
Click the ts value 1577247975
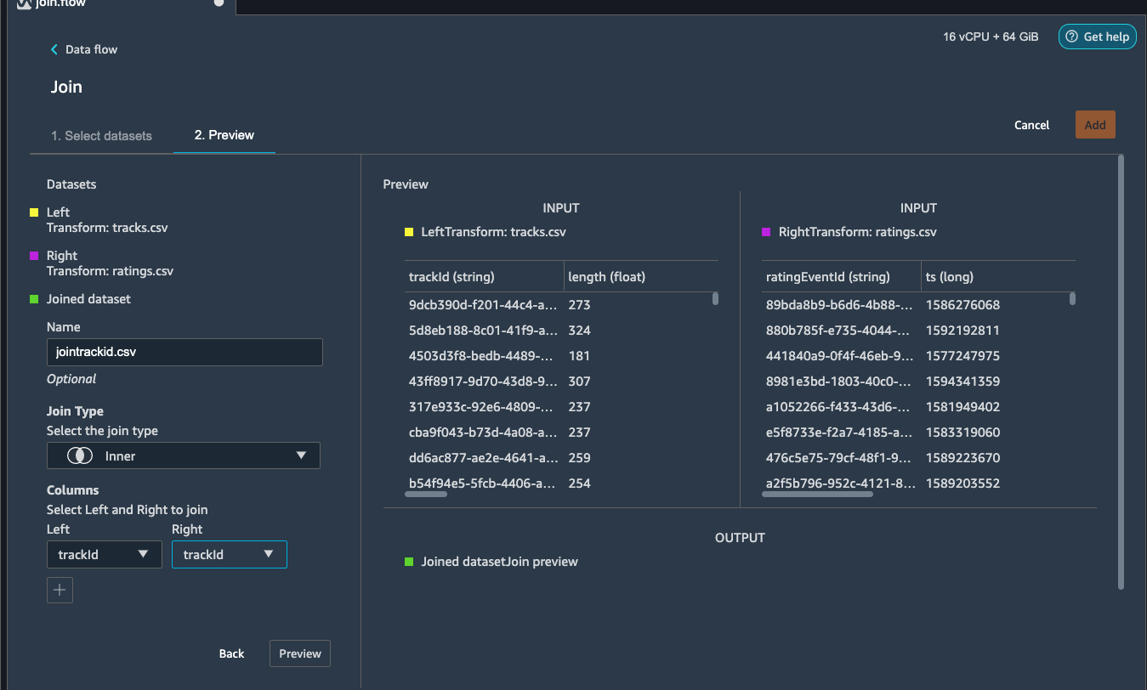click(962, 355)
